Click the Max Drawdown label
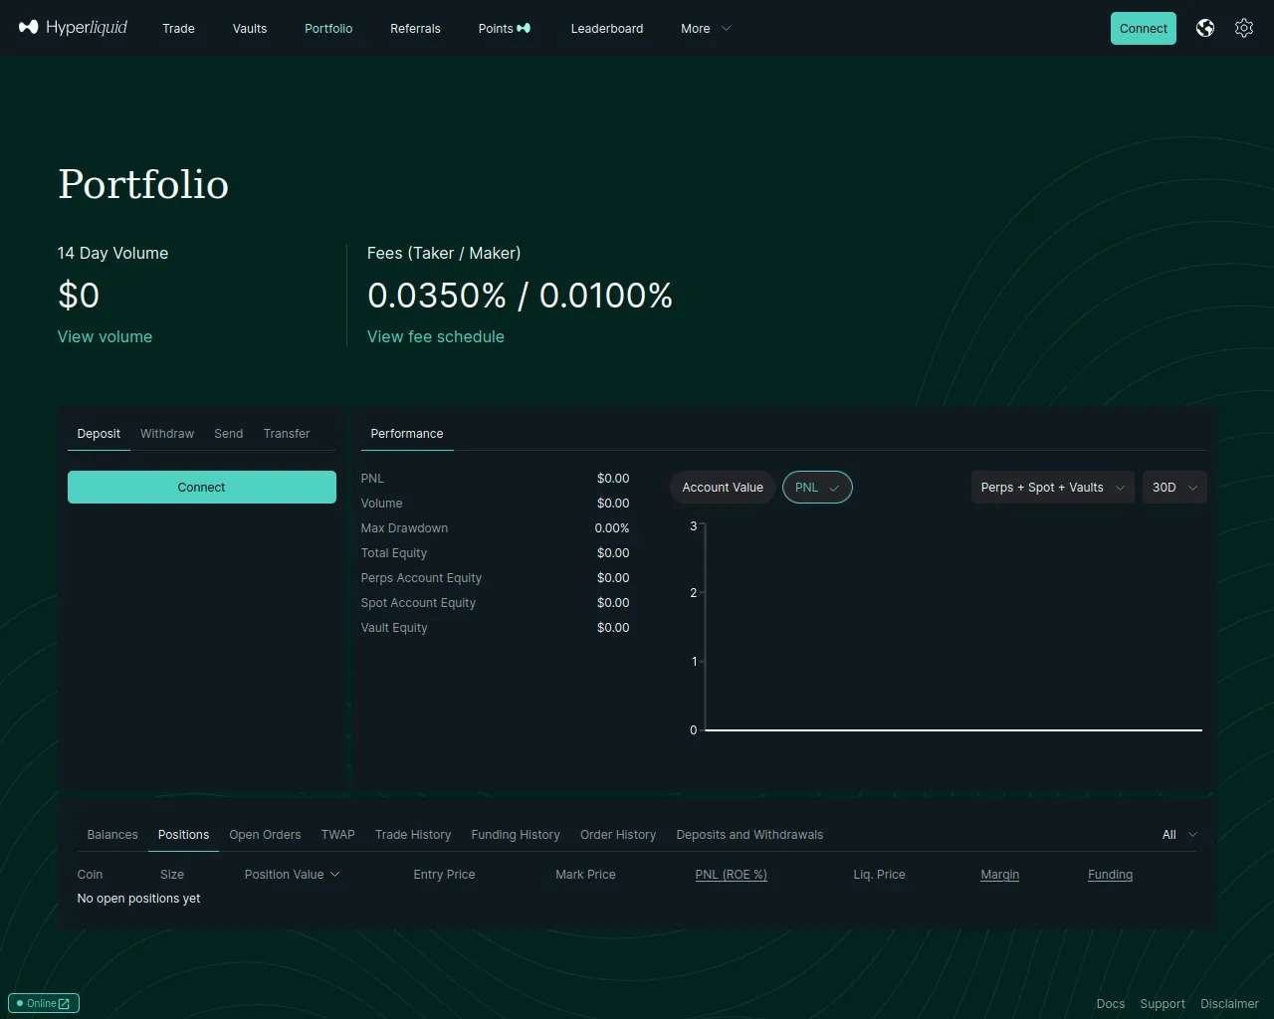Screen dimensions: 1274x1019 [x=405, y=528]
